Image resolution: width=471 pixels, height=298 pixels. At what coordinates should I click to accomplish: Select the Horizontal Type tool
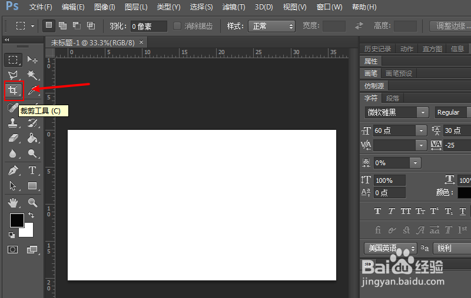pos(32,170)
